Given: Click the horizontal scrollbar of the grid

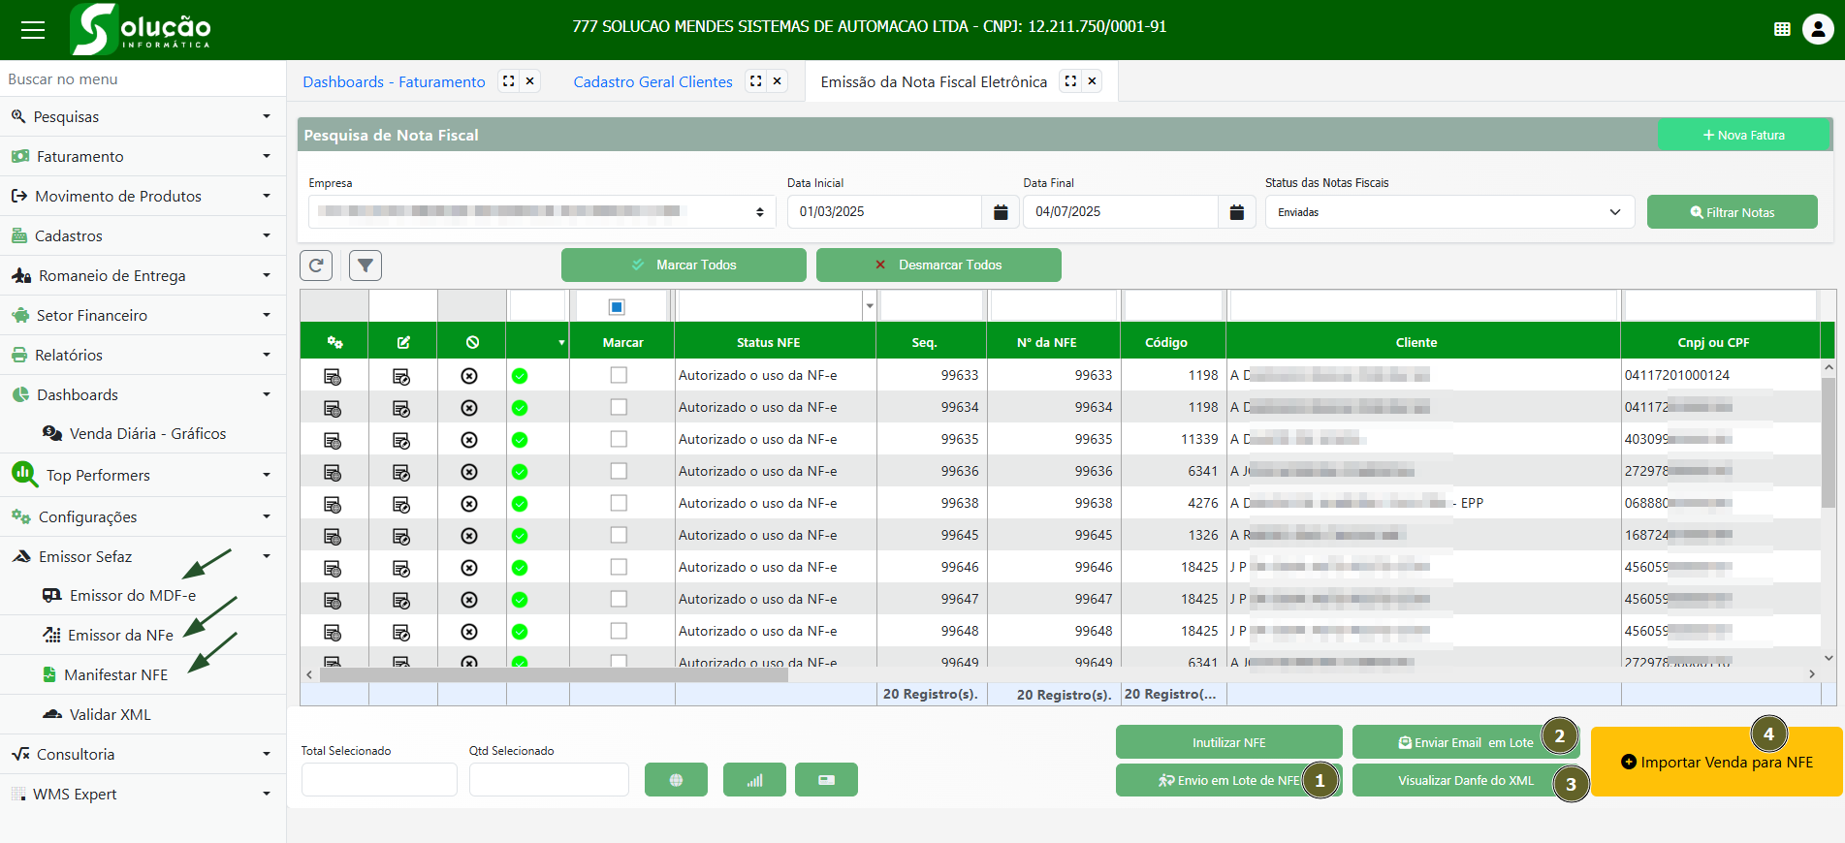Looking at the screenshot, I should pos(553,674).
